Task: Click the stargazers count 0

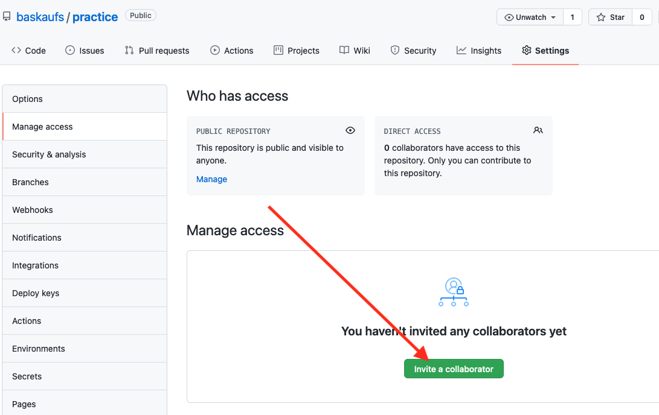Action: click(x=641, y=17)
